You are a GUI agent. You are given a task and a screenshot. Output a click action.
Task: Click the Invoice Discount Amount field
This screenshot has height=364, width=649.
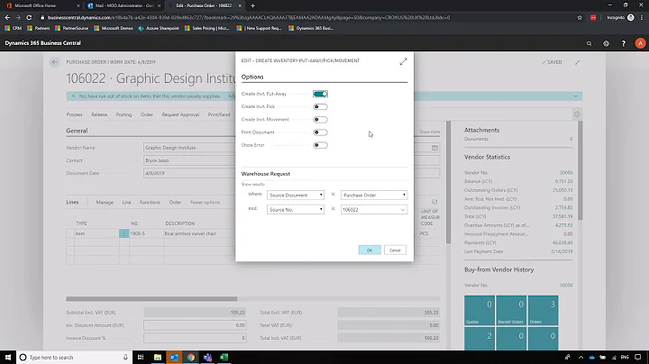pyautogui.click(x=195, y=325)
